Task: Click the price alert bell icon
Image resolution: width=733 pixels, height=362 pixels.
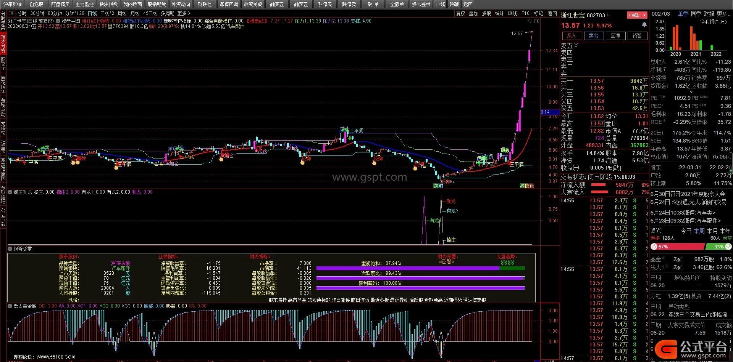Action: (644, 25)
